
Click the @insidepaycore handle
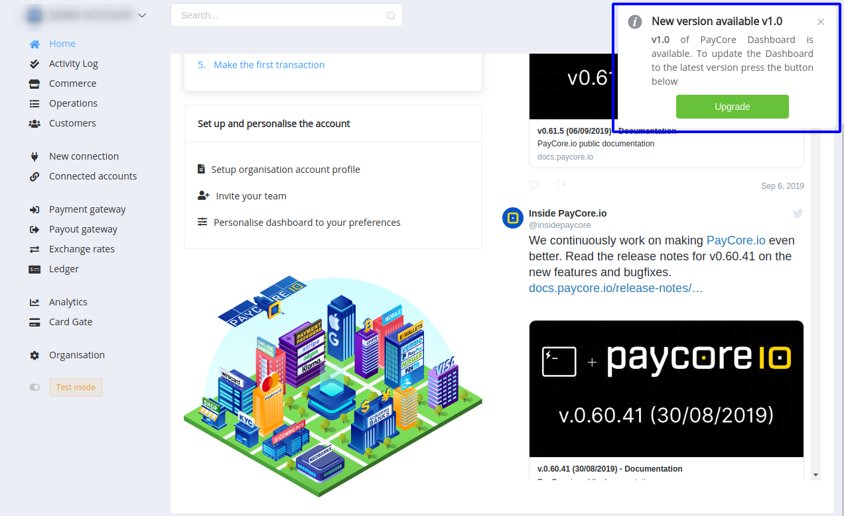[560, 225]
